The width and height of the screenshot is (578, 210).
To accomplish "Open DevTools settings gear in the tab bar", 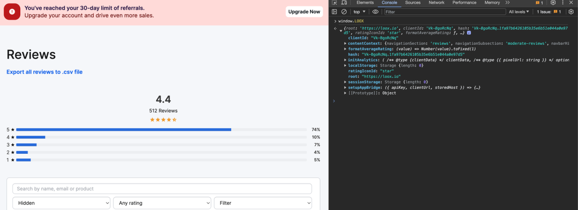I will tap(554, 3).
